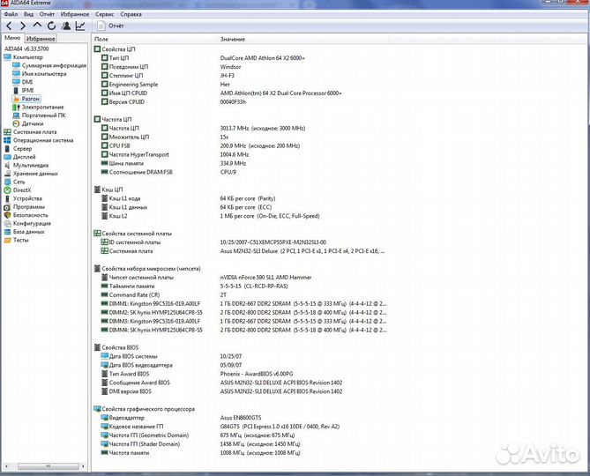Click the Back navigation arrow in toolbar

pyautogui.click(x=9, y=26)
